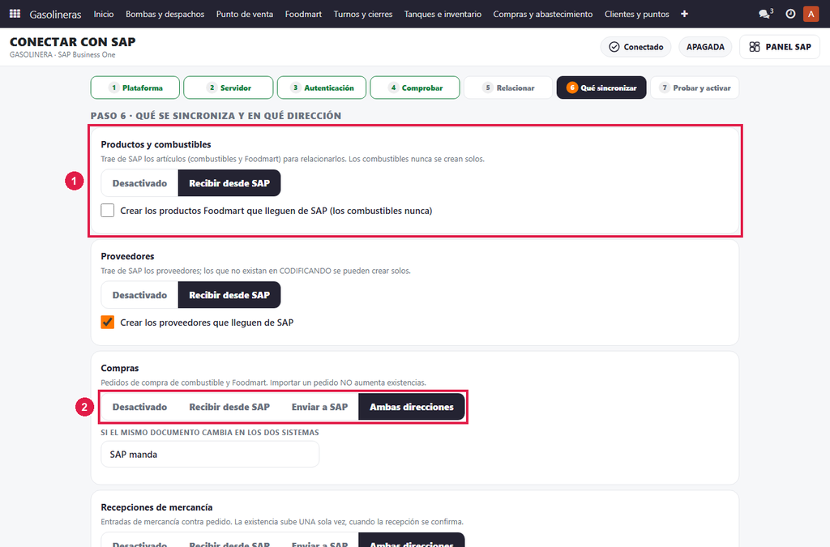Open Punto de venta menu
830x547 pixels.
point(245,15)
